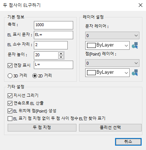Select 2D 거리 radio button
The width and height of the screenshot is (146, 150).
pos(35,76)
